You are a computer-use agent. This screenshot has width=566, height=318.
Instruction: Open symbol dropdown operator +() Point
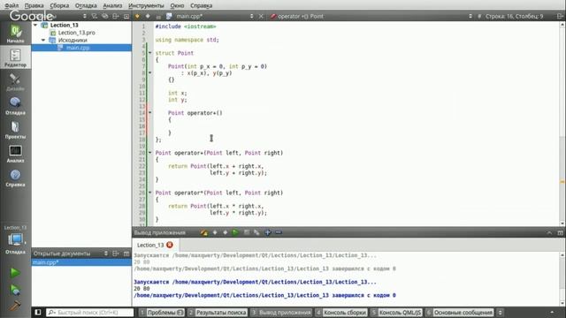coord(371,16)
